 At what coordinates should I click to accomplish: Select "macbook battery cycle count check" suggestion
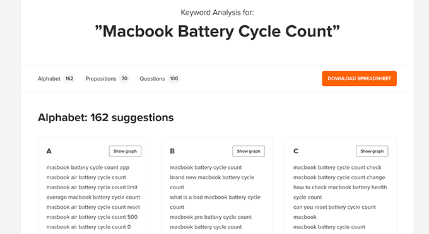[338, 168]
